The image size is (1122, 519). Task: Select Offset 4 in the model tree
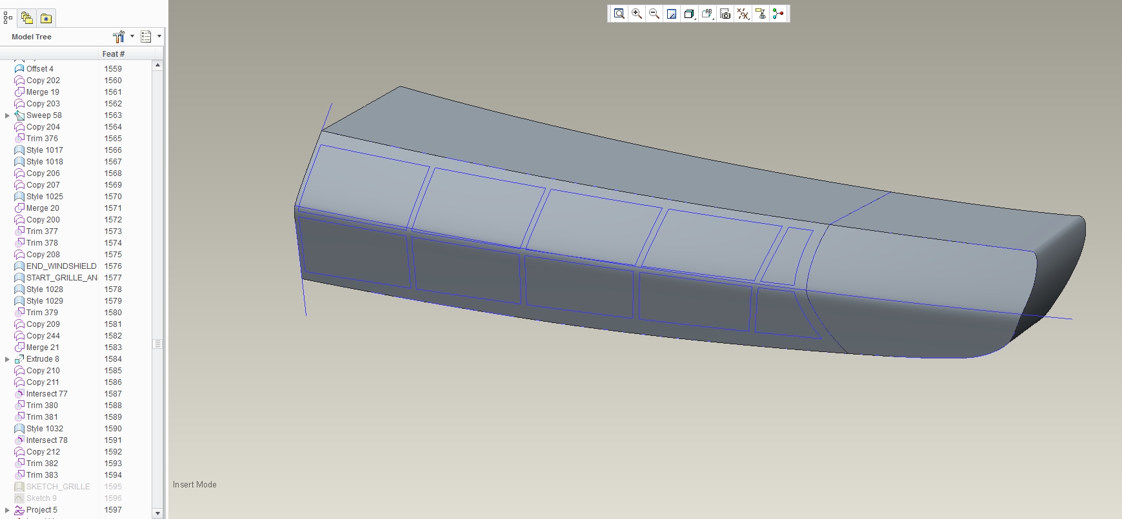[x=40, y=69]
